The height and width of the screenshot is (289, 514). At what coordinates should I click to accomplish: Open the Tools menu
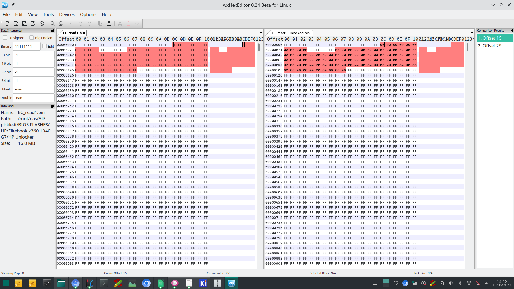(48, 14)
